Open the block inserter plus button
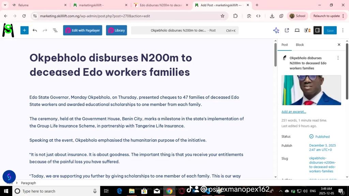 [25, 30]
